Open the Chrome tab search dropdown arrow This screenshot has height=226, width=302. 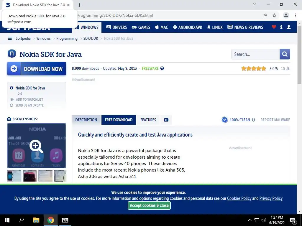(255, 4)
